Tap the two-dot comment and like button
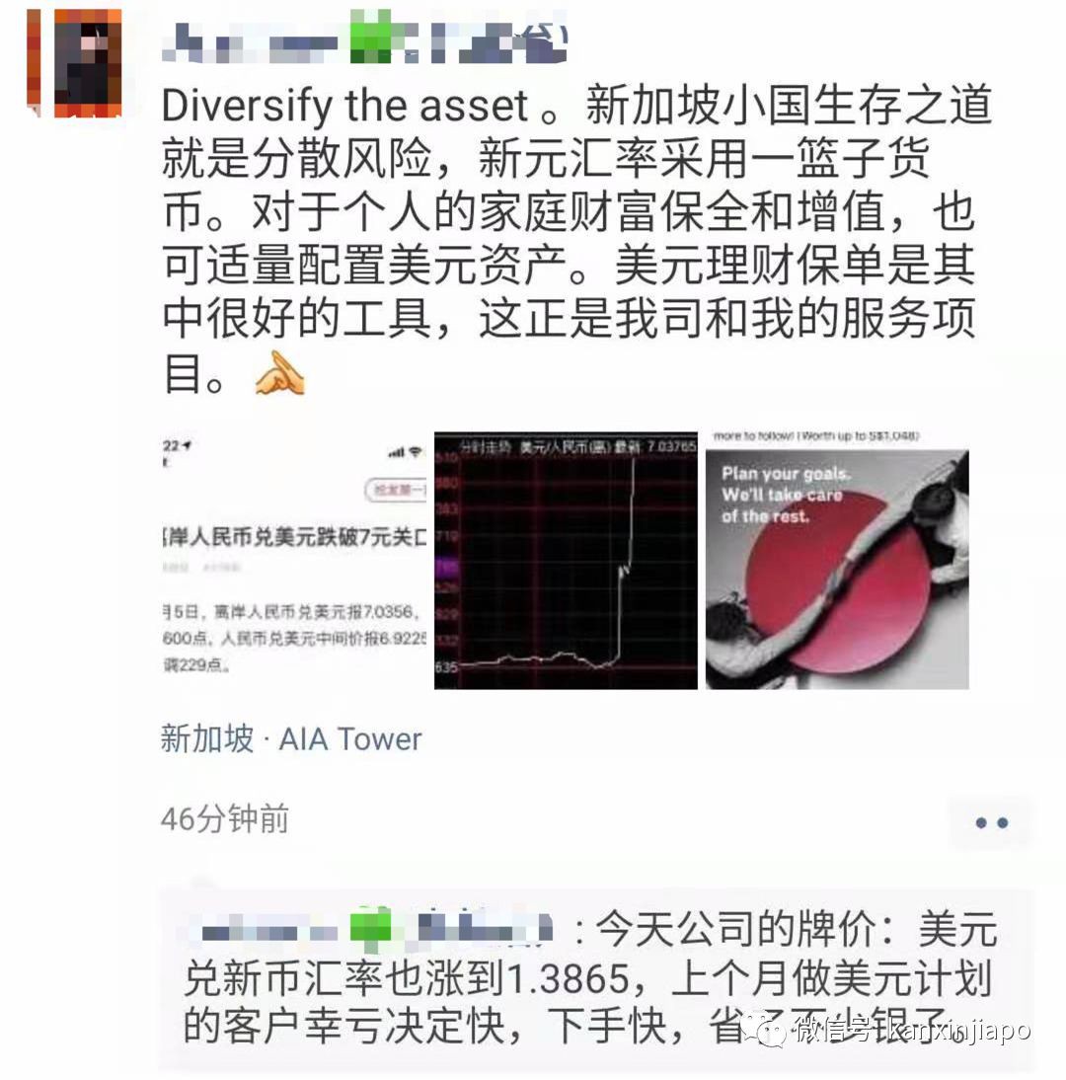 pyautogui.click(x=991, y=822)
